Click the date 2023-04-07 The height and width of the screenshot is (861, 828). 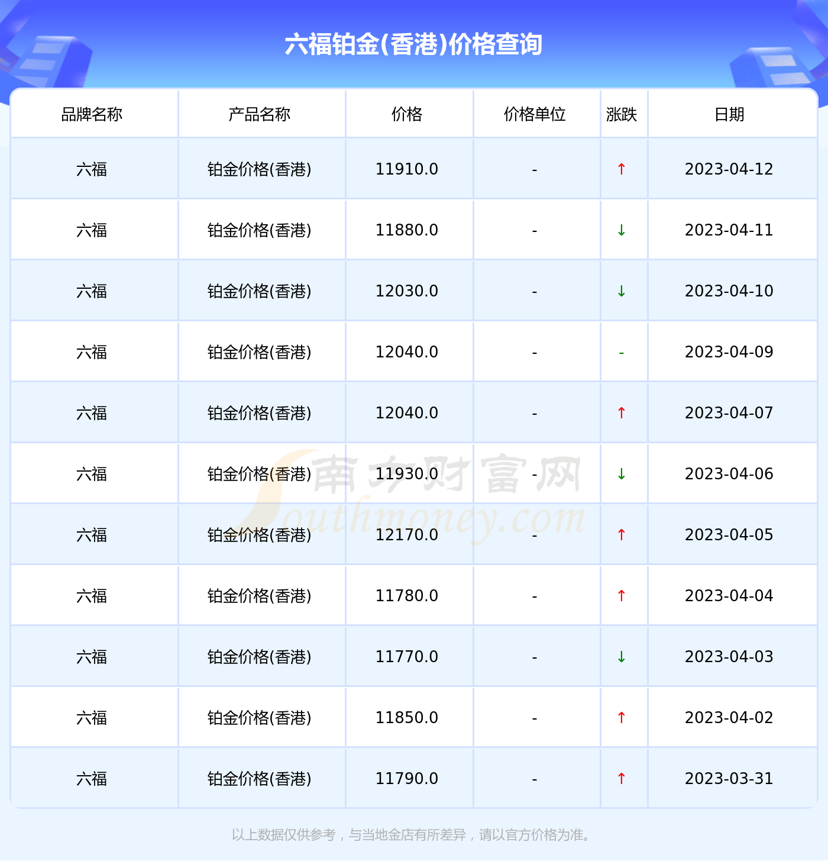pos(729,413)
